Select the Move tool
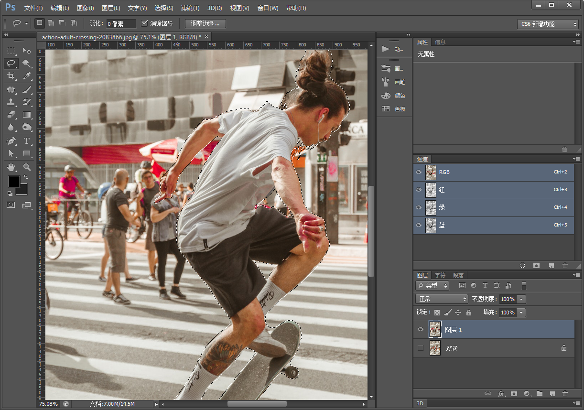Screen dimensions: 584x410 coord(27,51)
